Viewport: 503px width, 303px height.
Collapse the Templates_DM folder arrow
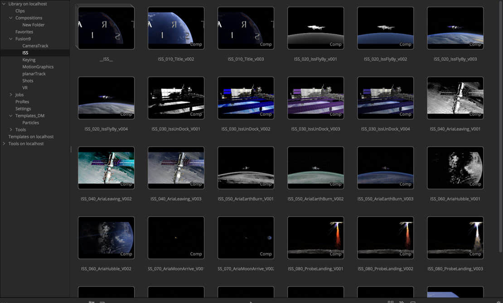tap(11, 116)
